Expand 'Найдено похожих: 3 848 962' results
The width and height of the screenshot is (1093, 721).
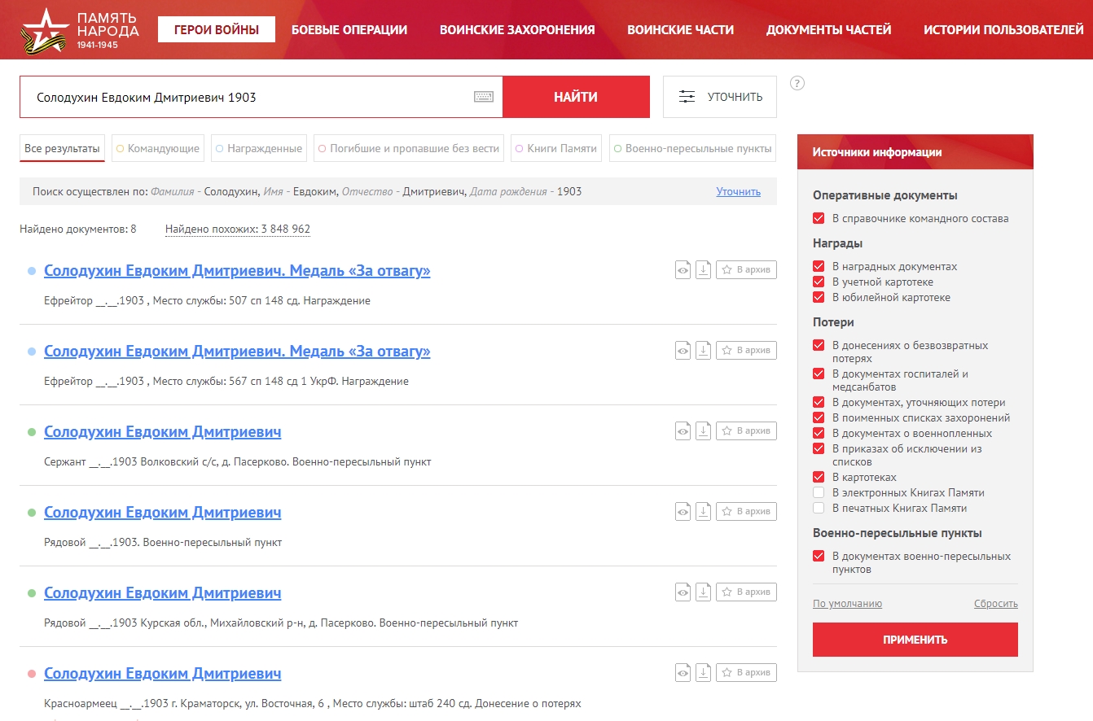[x=237, y=229]
